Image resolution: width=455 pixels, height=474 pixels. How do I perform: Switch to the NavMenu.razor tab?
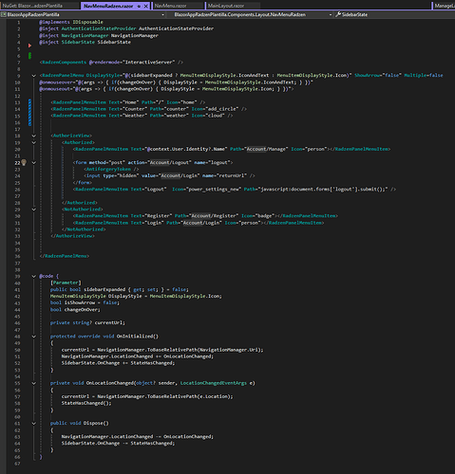pyautogui.click(x=178, y=6)
